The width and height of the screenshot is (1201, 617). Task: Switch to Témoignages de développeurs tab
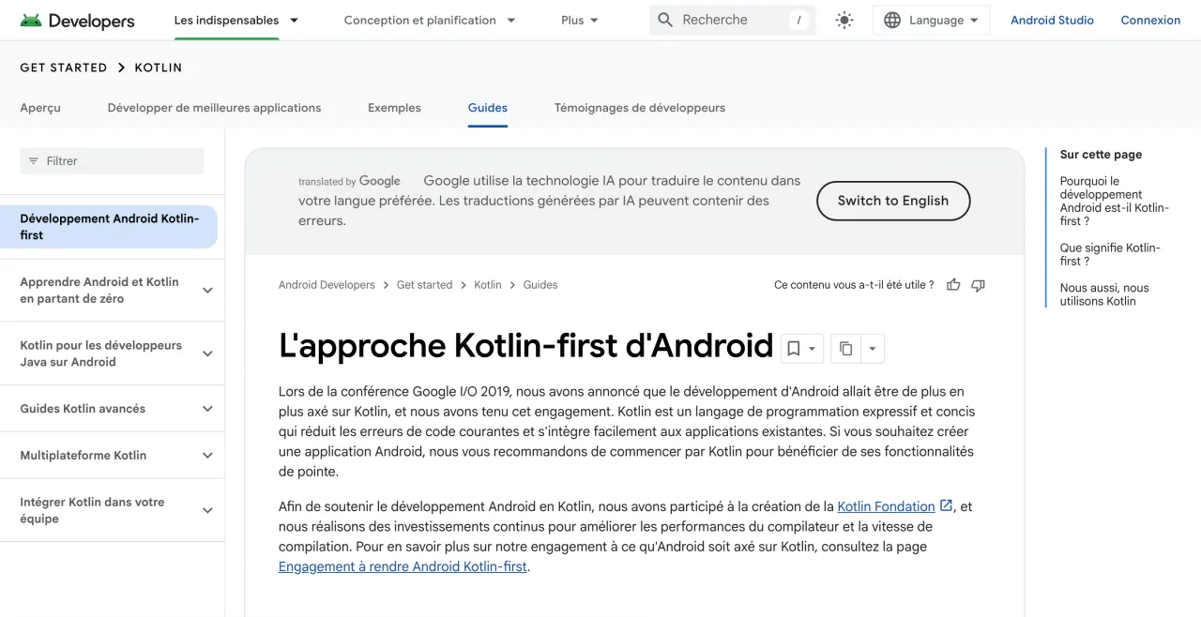pos(639,108)
